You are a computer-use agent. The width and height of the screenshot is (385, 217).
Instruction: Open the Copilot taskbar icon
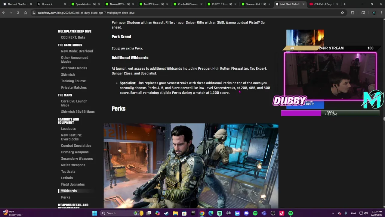(x=158, y=213)
